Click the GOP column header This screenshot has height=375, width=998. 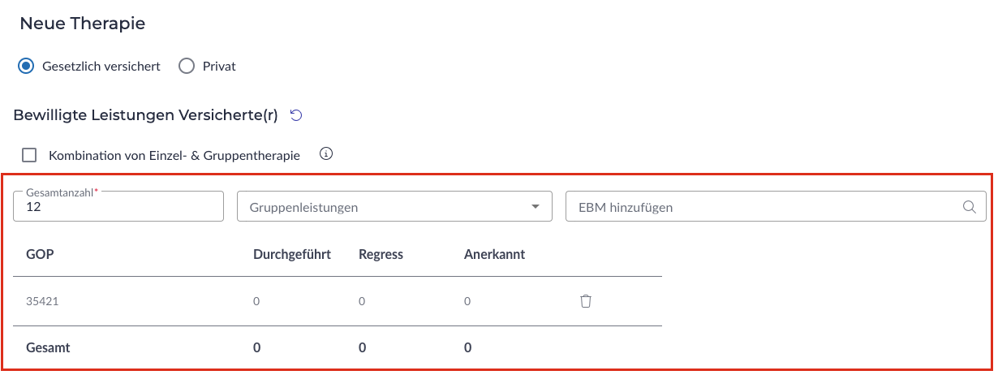[40, 254]
